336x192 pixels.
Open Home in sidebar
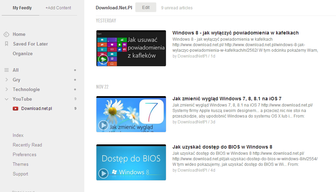click(19, 34)
